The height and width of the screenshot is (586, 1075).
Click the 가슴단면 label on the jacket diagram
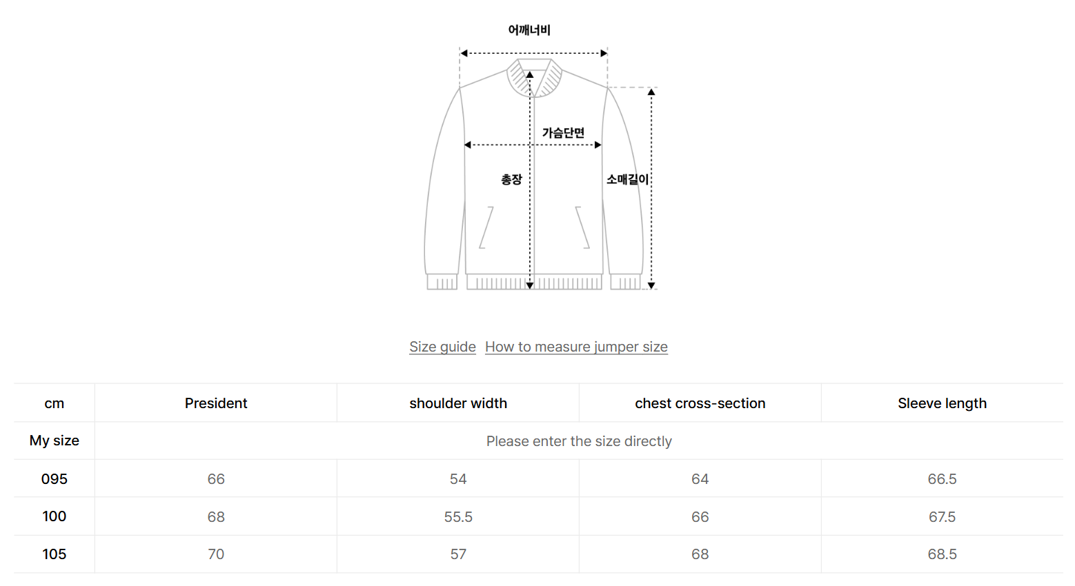click(563, 132)
